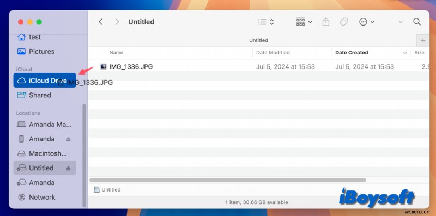Click Untitled in the path bar

pos(107,190)
